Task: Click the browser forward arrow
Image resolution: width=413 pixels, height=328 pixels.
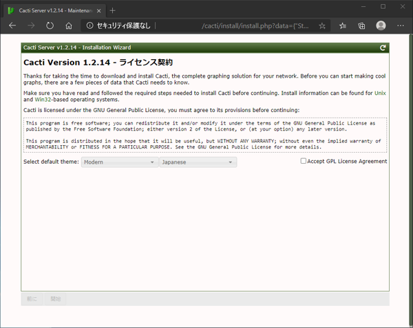Action: coord(31,25)
